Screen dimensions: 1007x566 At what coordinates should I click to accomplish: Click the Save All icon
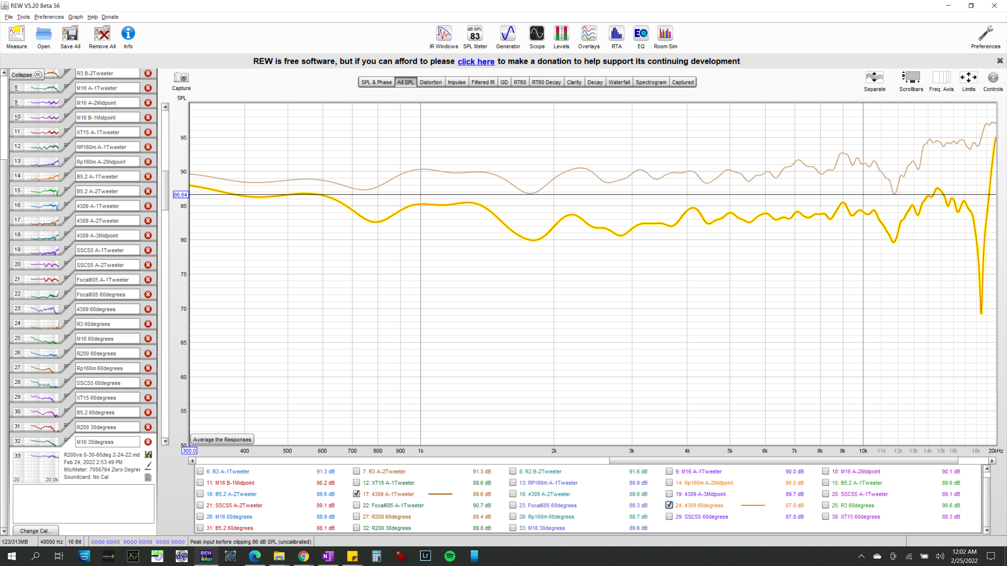point(70,37)
